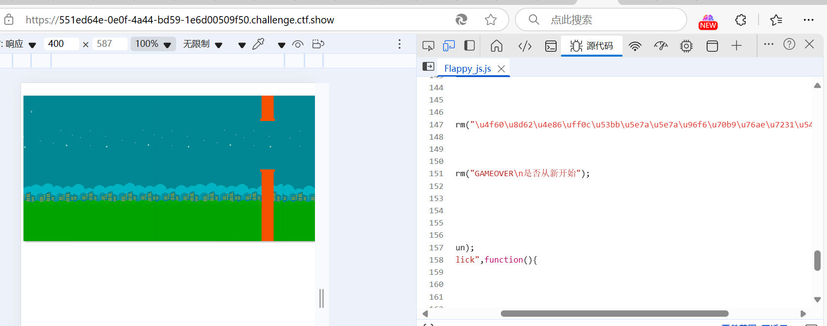The image size is (827, 326).
Task: Click the search magnifier icon
Action: [x=534, y=20]
